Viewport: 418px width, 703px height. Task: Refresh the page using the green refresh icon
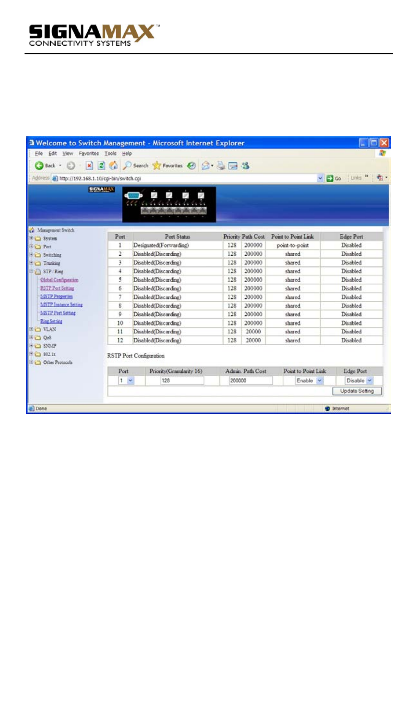point(101,166)
